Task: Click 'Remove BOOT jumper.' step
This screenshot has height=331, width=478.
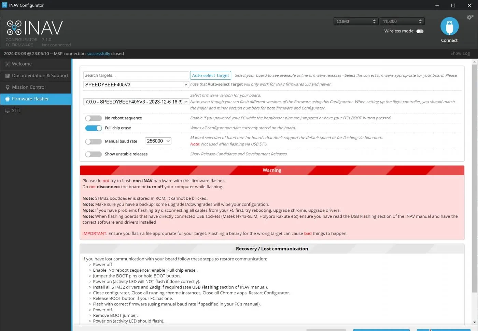Action: click(x=115, y=315)
